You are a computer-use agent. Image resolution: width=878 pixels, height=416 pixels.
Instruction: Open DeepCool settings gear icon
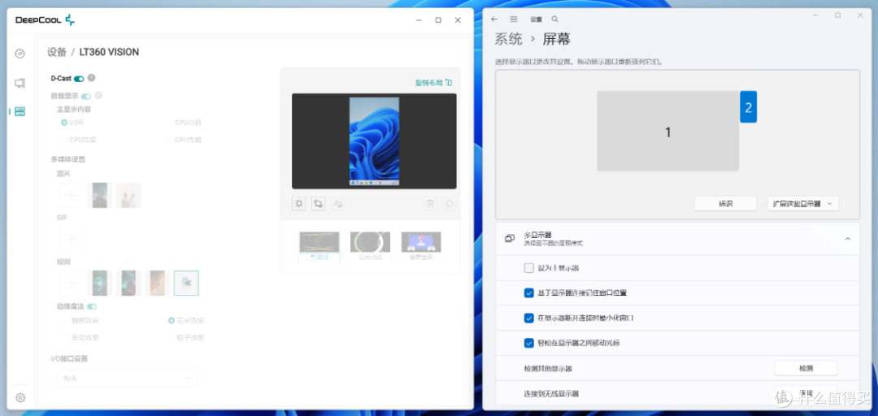[x=20, y=397]
